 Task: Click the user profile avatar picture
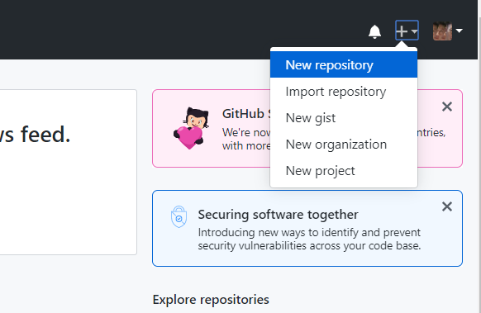442,31
